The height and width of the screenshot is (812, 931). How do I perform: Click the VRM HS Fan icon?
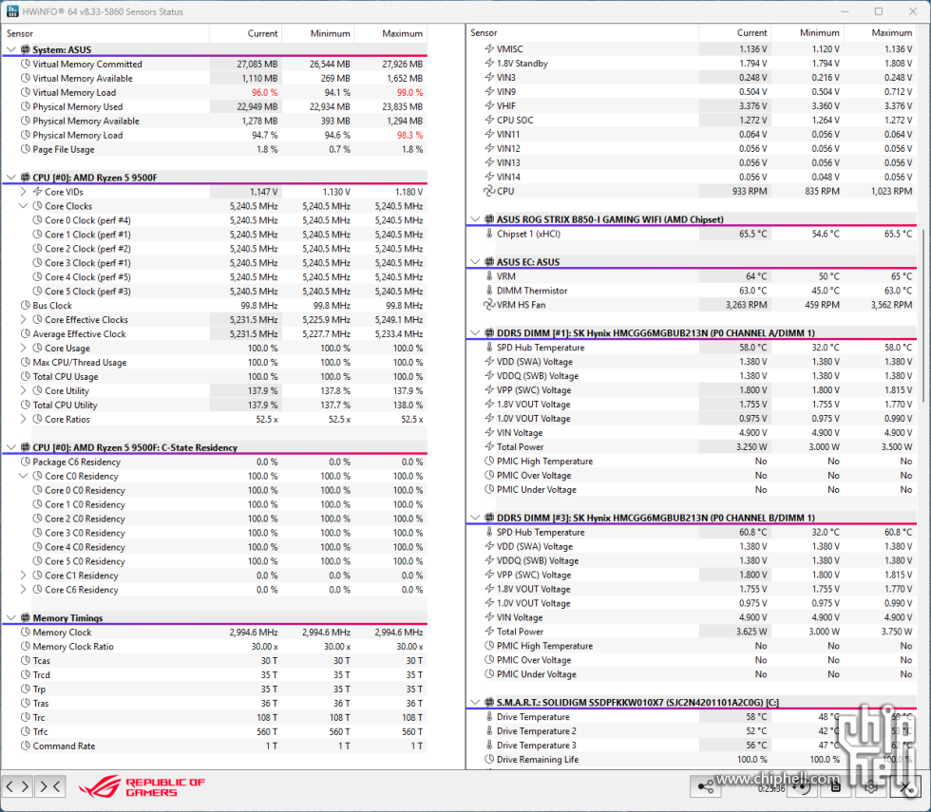pyautogui.click(x=488, y=305)
